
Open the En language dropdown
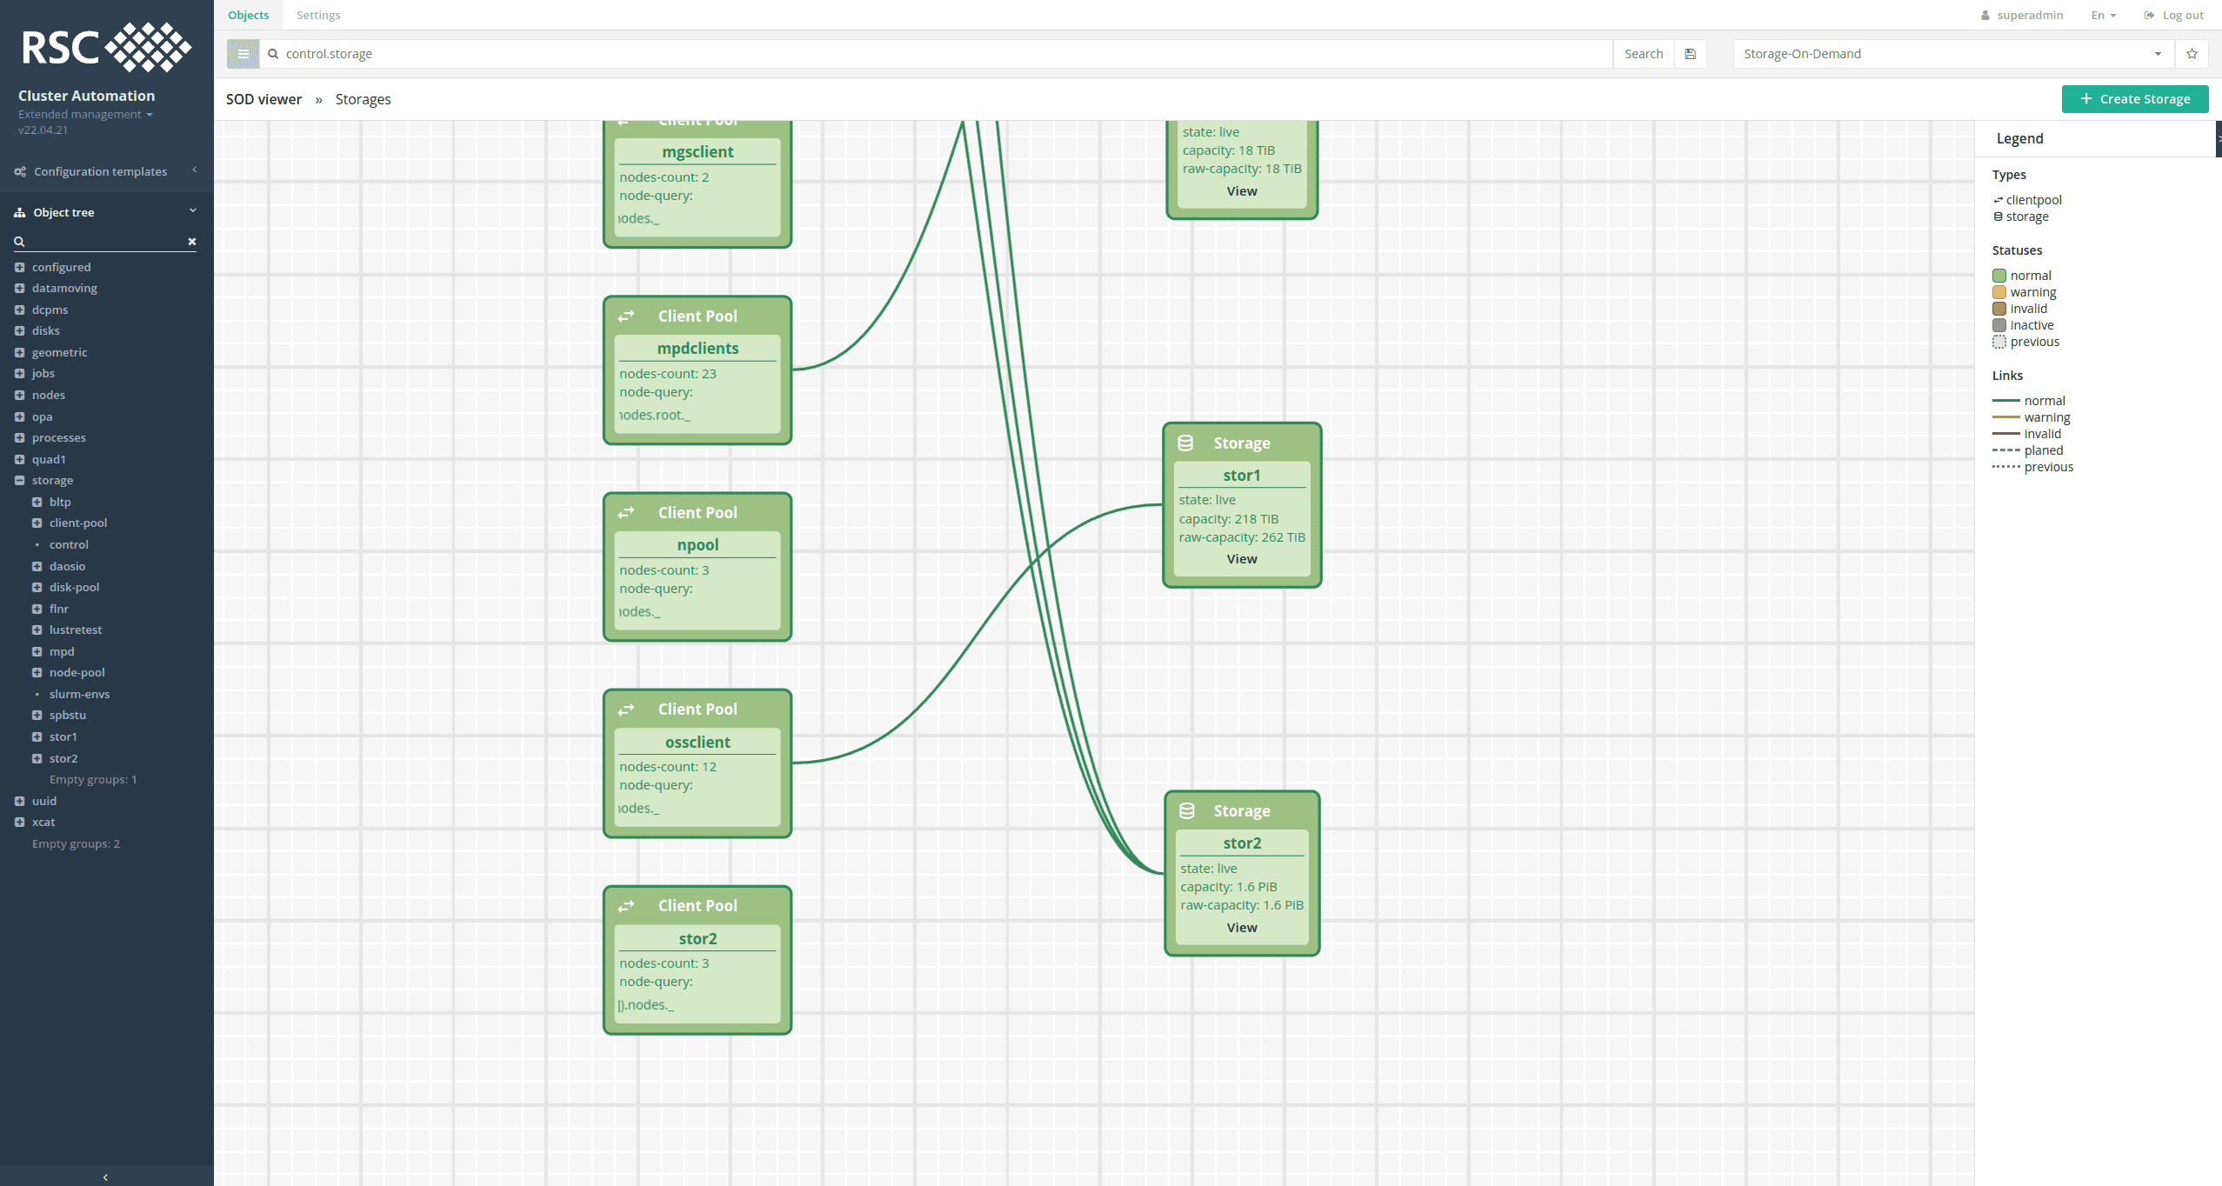click(2103, 15)
